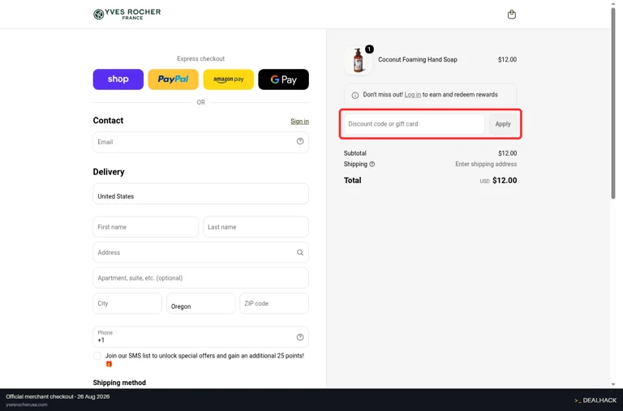This screenshot has height=411, width=623.
Task: Click the rewards notice info icon
Action: (x=355, y=95)
